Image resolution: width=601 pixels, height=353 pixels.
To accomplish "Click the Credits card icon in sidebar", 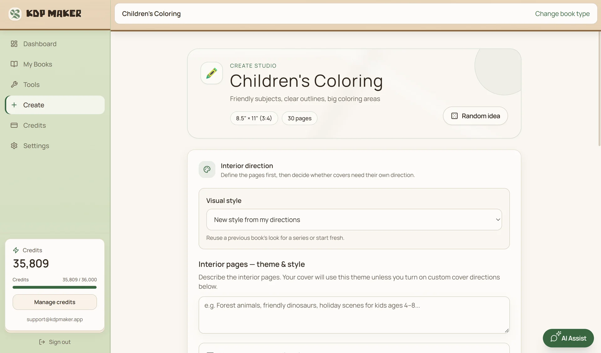I will tap(14, 125).
